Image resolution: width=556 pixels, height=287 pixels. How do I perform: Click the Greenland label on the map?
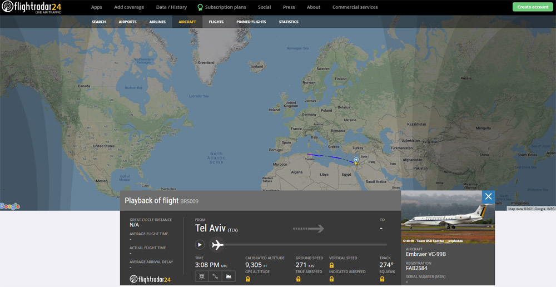click(x=206, y=62)
